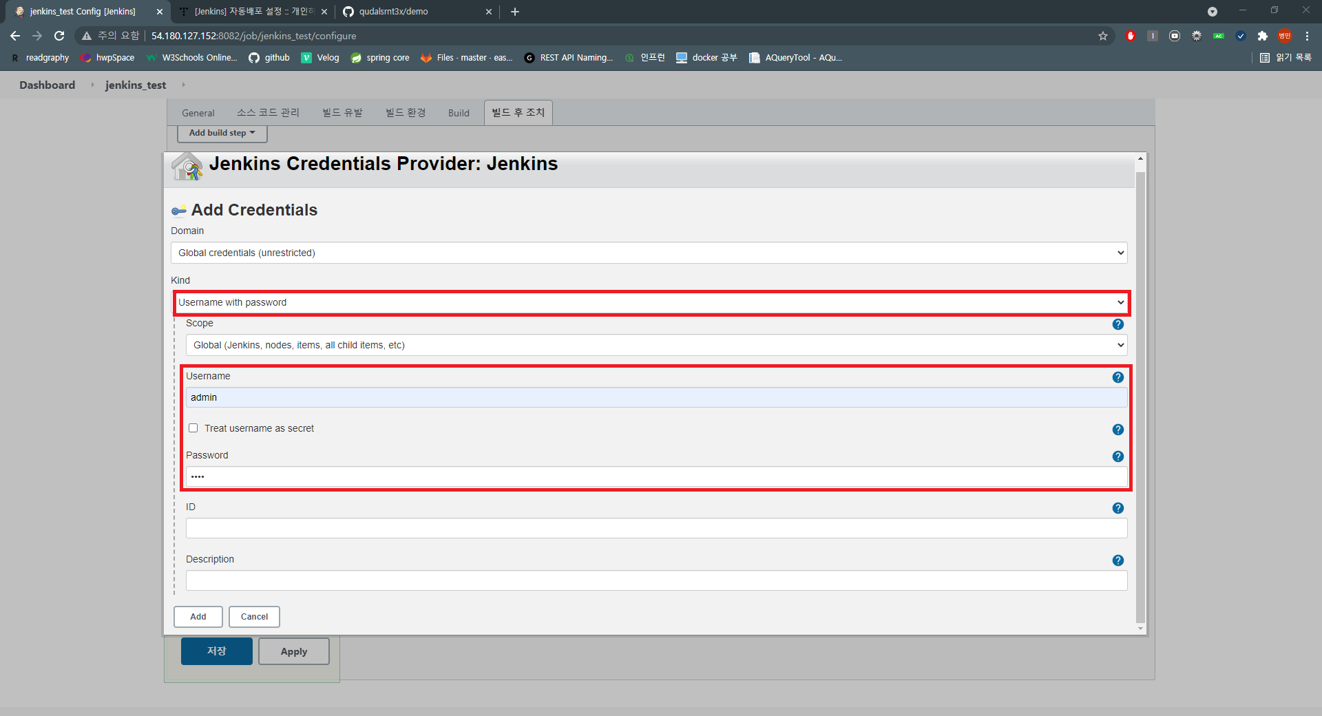Image resolution: width=1322 pixels, height=716 pixels.
Task: Open help for the ID field
Action: pos(1118,508)
